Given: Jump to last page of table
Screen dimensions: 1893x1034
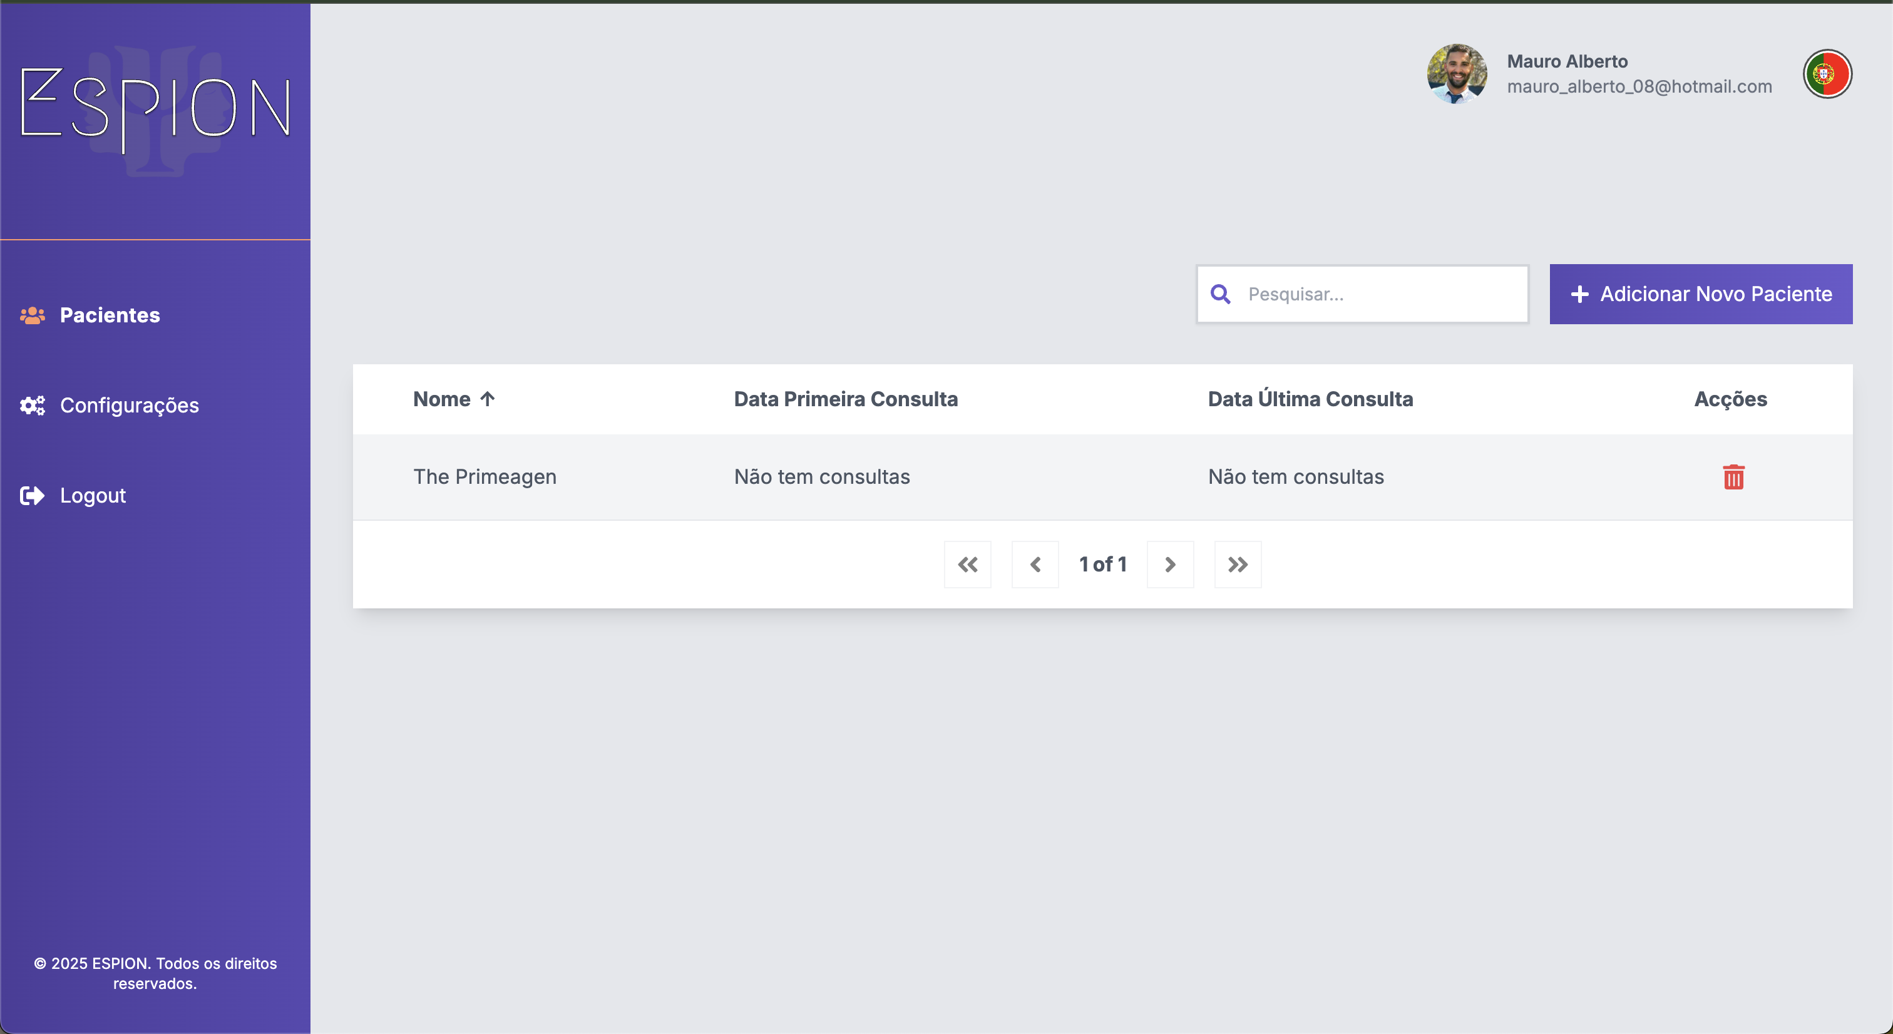Looking at the screenshot, I should click(1238, 565).
